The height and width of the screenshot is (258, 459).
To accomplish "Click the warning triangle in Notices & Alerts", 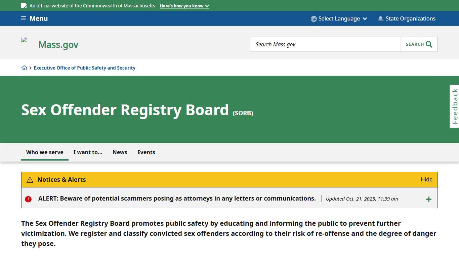I will click(30, 179).
